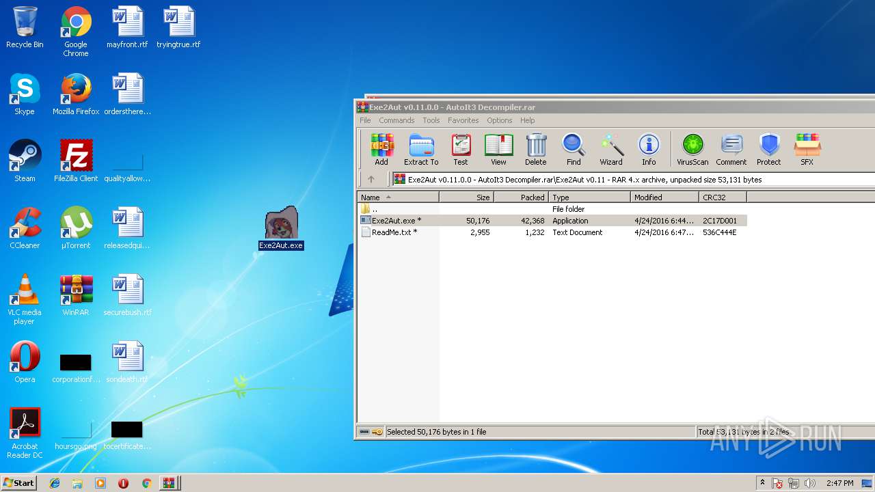The image size is (875, 492).
Task: Select the VLC media player desktop shortcut
Action: (25, 299)
